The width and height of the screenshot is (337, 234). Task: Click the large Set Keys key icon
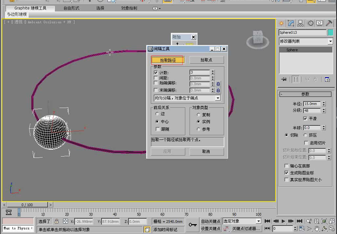(192, 225)
